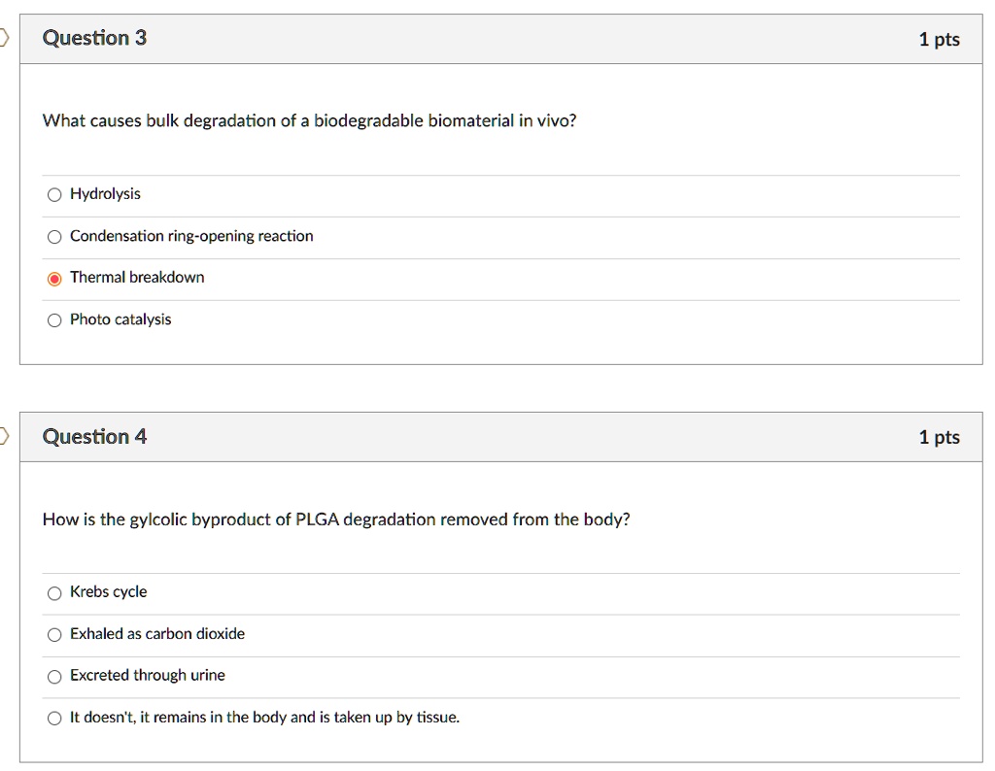Pick the Photo catalysis radio button

(54, 320)
